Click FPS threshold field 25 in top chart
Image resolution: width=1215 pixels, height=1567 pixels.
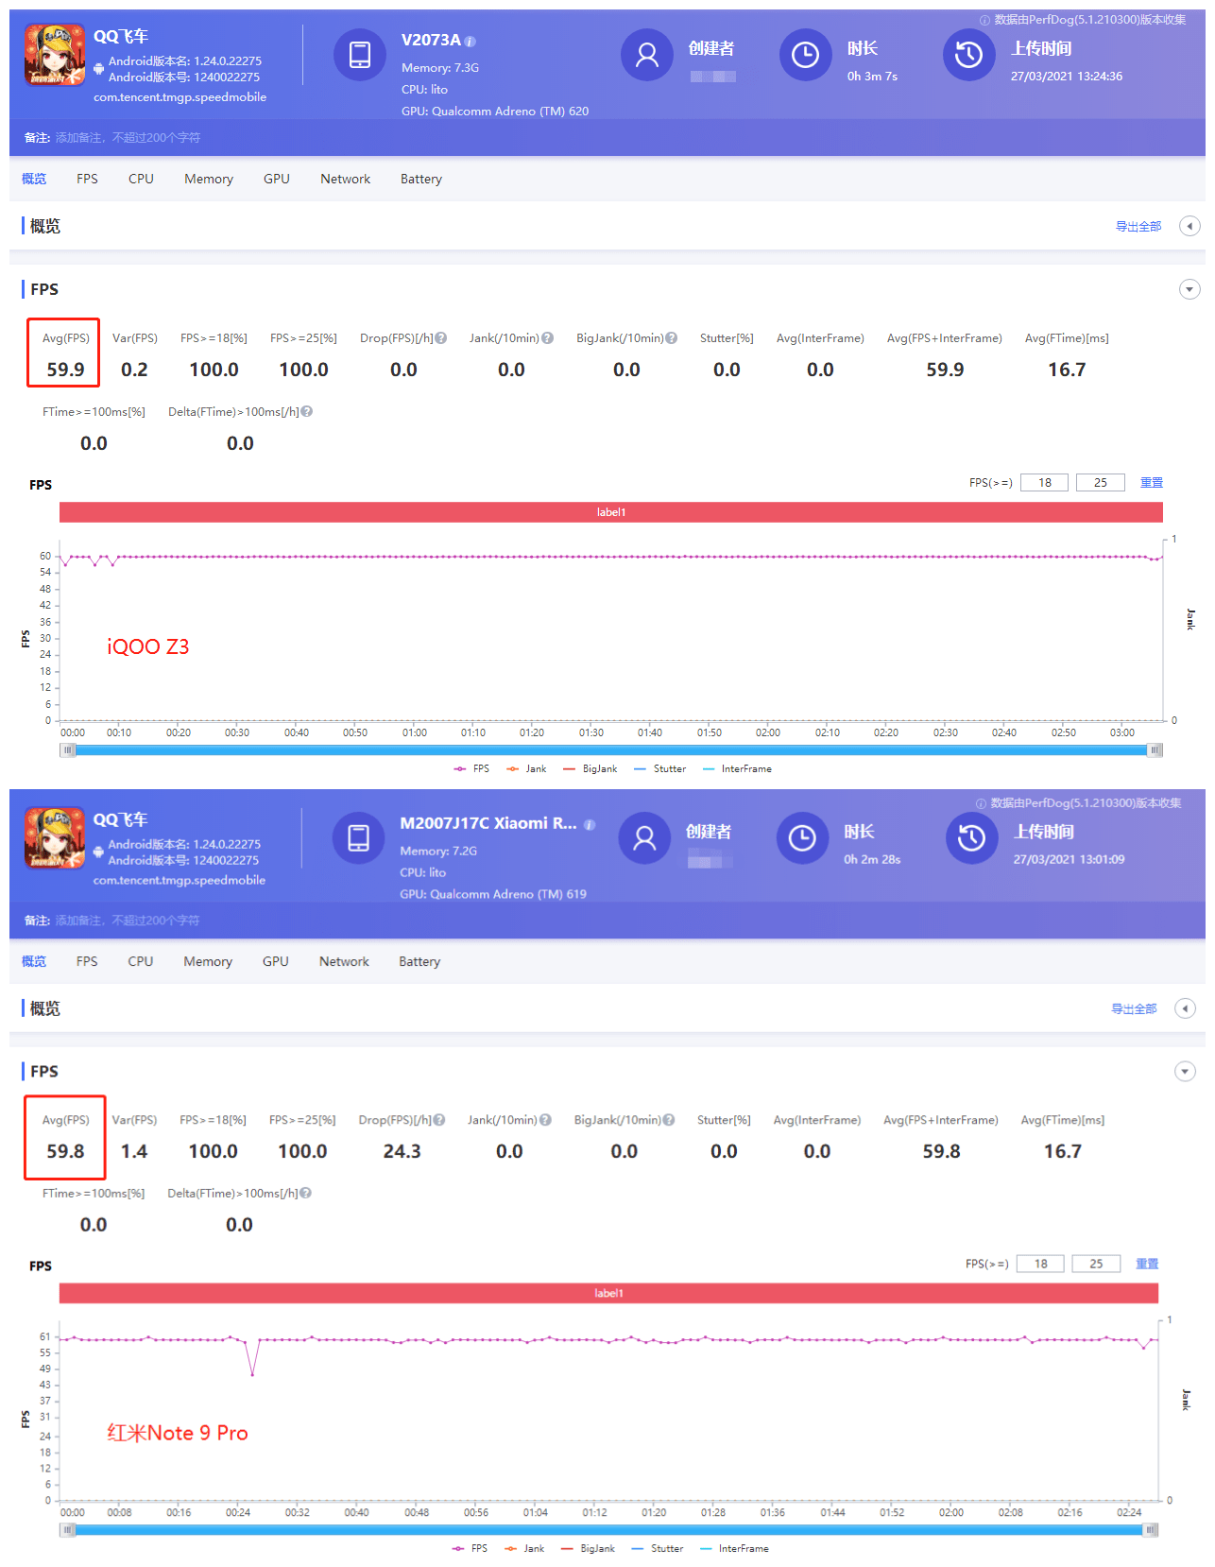(1101, 483)
